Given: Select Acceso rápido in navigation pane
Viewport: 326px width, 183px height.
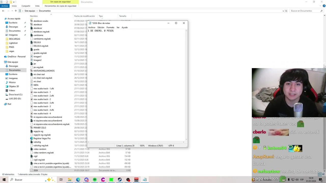Looking at the screenshot, I should (x=14, y=19).
